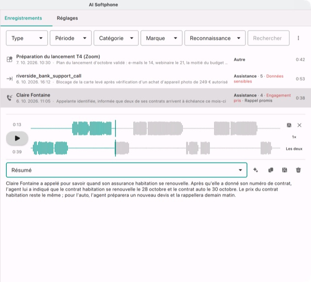
Task: Save summary using disk icon beside Résumé
Action: click(284, 170)
